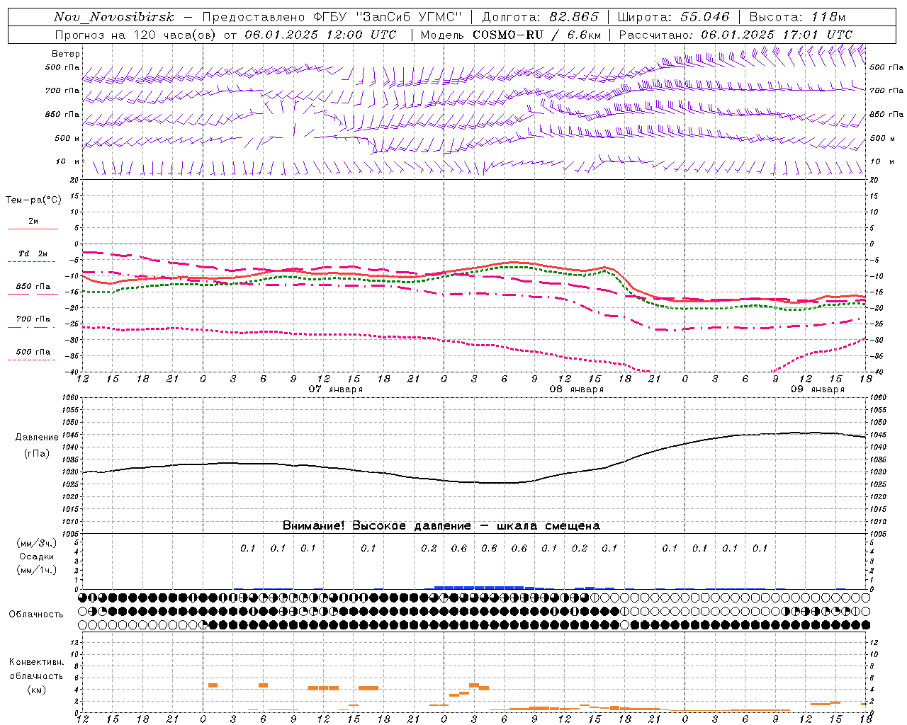This screenshot has height=725, width=907.
Task: Click the Тем-ра(°C) axis label
Action: tap(33, 200)
